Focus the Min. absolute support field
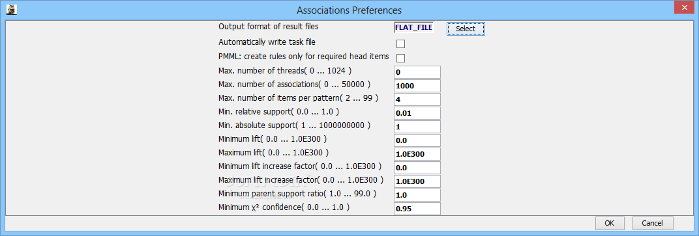The height and width of the screenshot is (236, 699). (x=417, y=127)
